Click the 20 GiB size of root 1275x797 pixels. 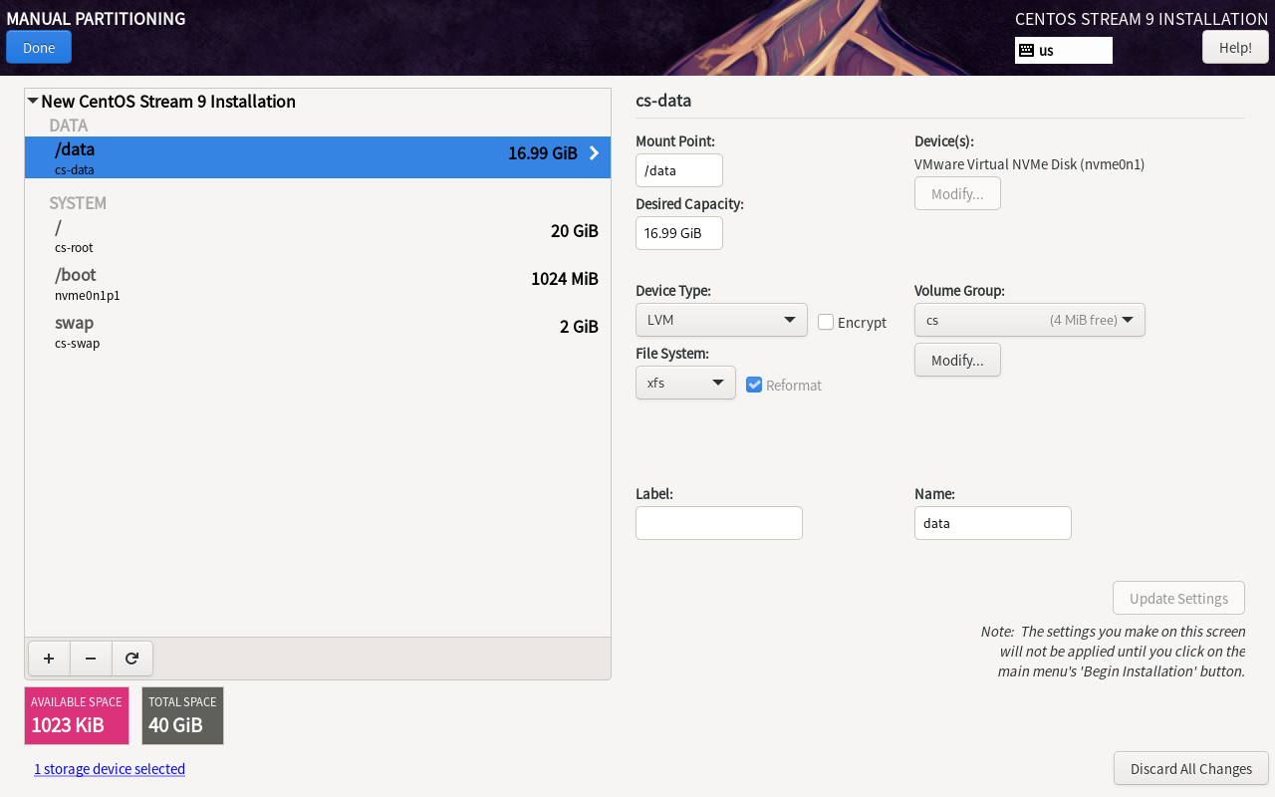575,231
